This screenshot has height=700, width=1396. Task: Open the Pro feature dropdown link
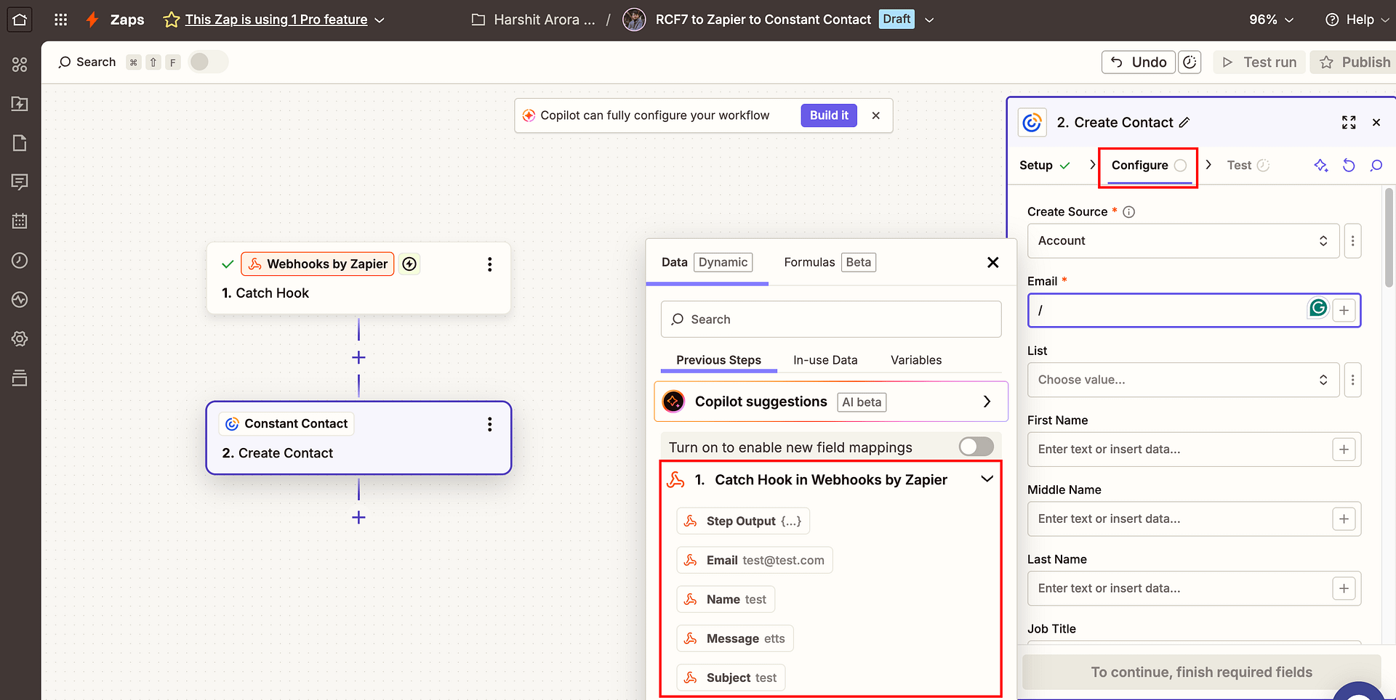click(284, 20)
